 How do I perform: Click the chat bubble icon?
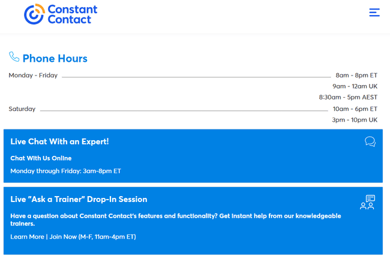tap(370, 142)
